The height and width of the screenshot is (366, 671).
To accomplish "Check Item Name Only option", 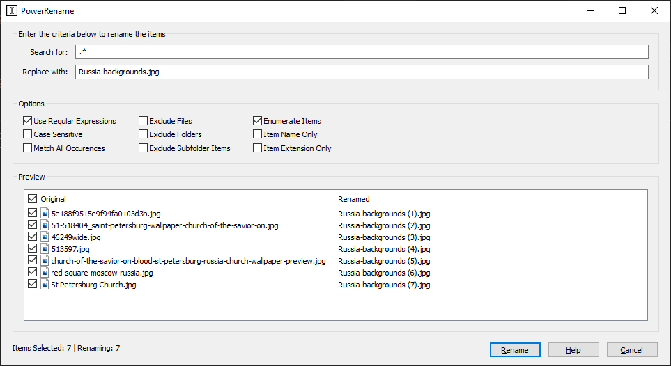I will point(258,134).
